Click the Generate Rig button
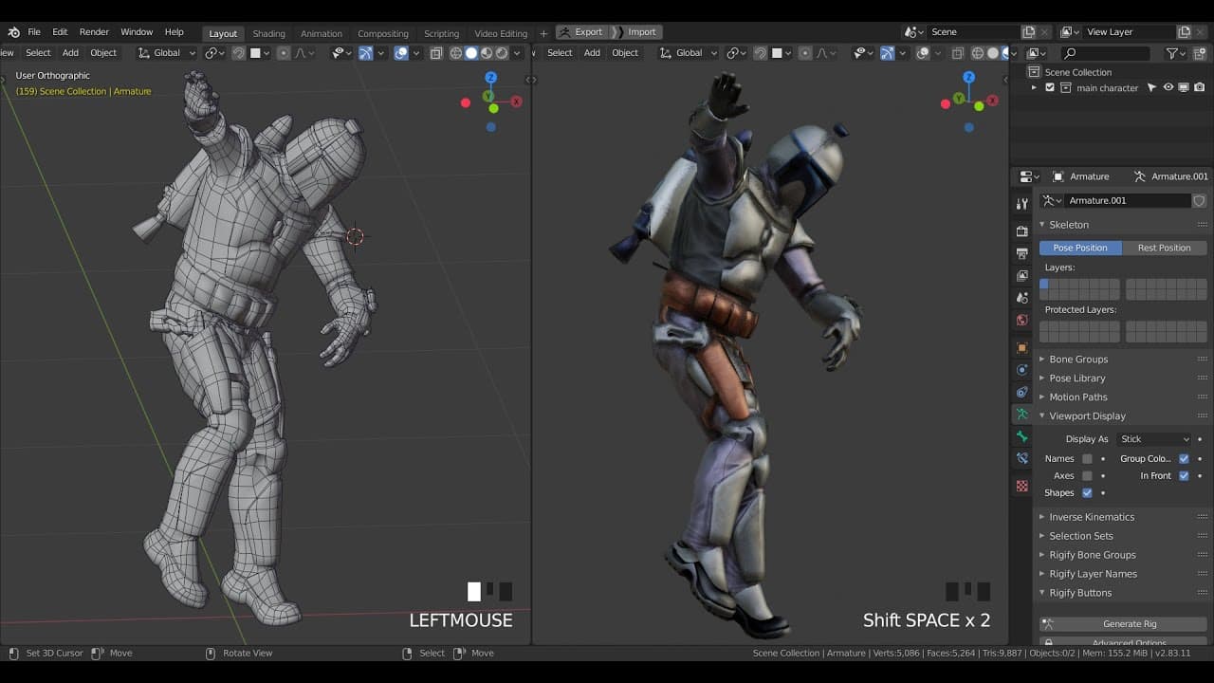Viewport: 1214px width, 683px height. (x=1122, y=623)
